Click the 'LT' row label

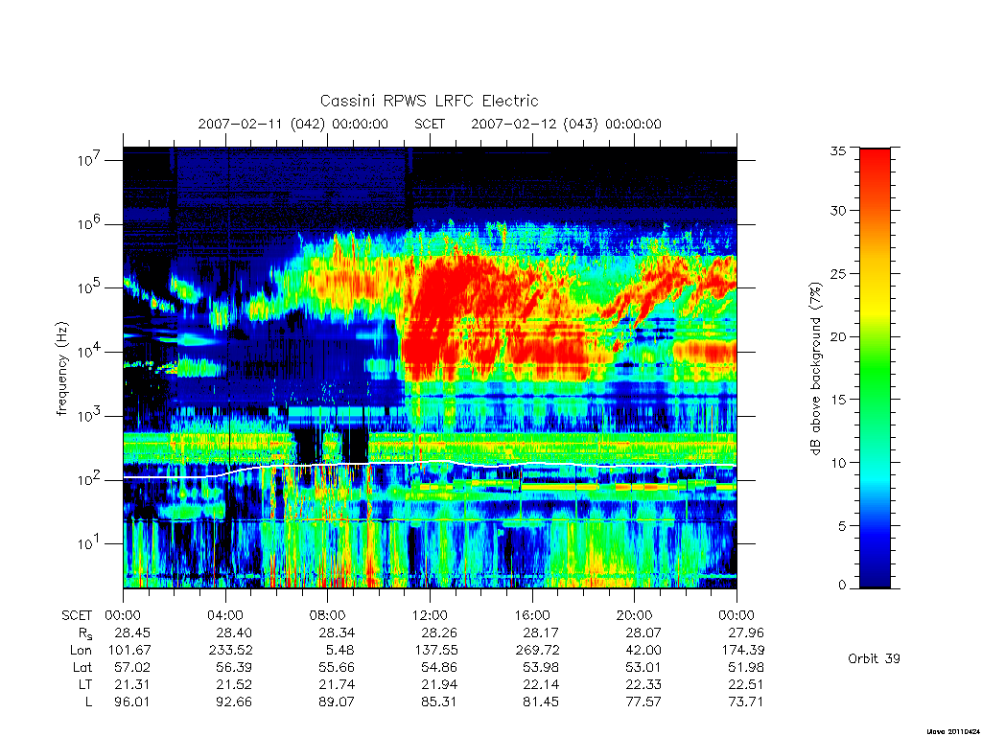click(85, 684)
